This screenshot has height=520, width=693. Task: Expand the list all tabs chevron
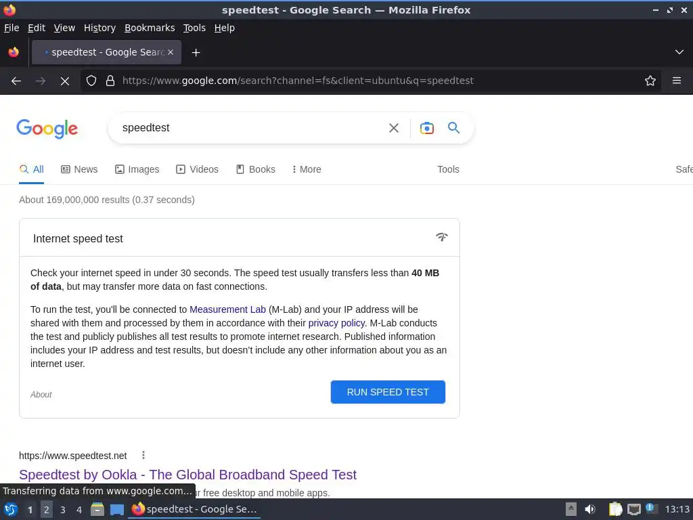(x=679, y=52)
